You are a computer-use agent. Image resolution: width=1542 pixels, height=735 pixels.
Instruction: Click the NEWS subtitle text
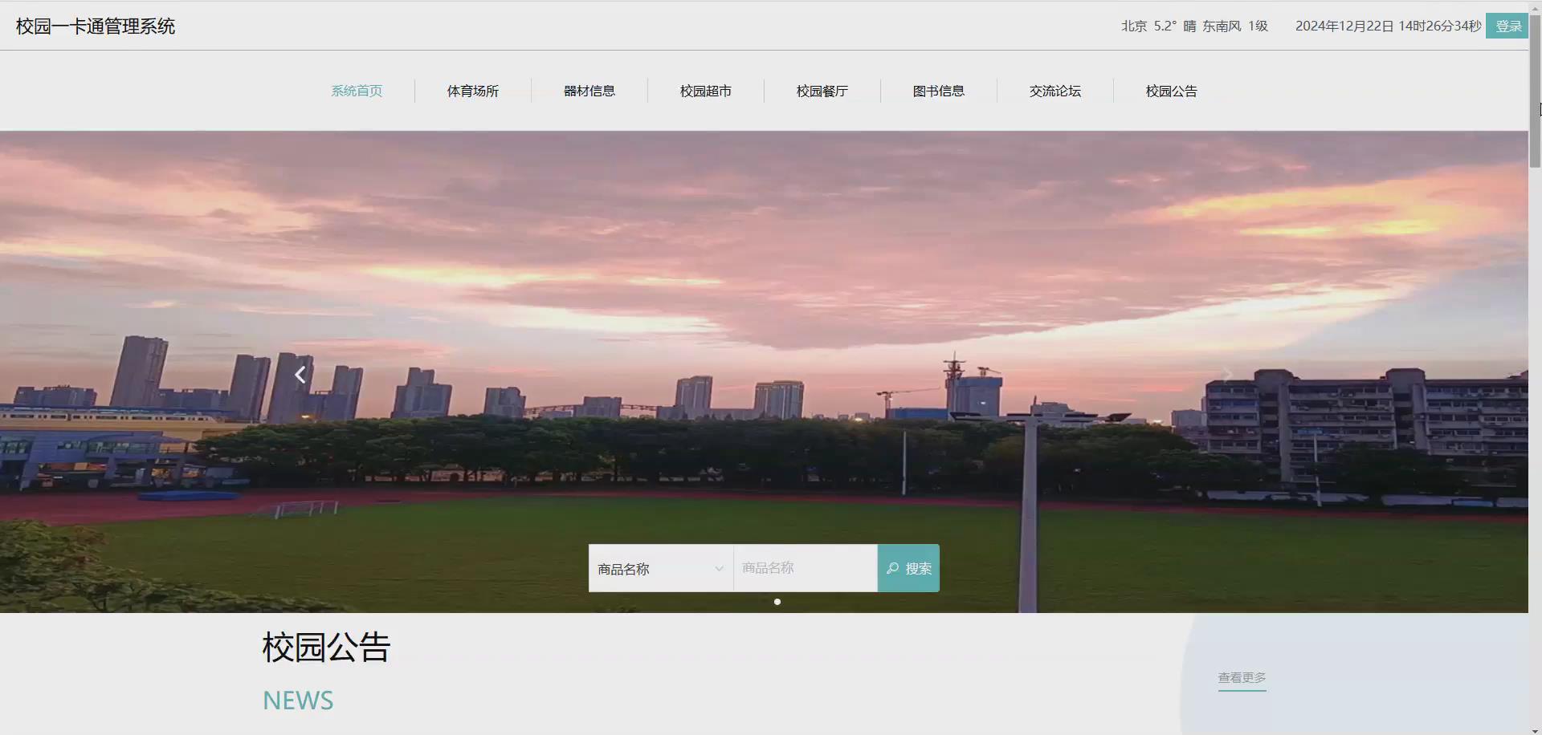(298, 700)
